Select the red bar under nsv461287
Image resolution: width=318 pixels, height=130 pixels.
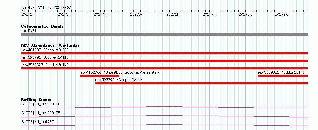pyautogui.click(x=164, y=53)
